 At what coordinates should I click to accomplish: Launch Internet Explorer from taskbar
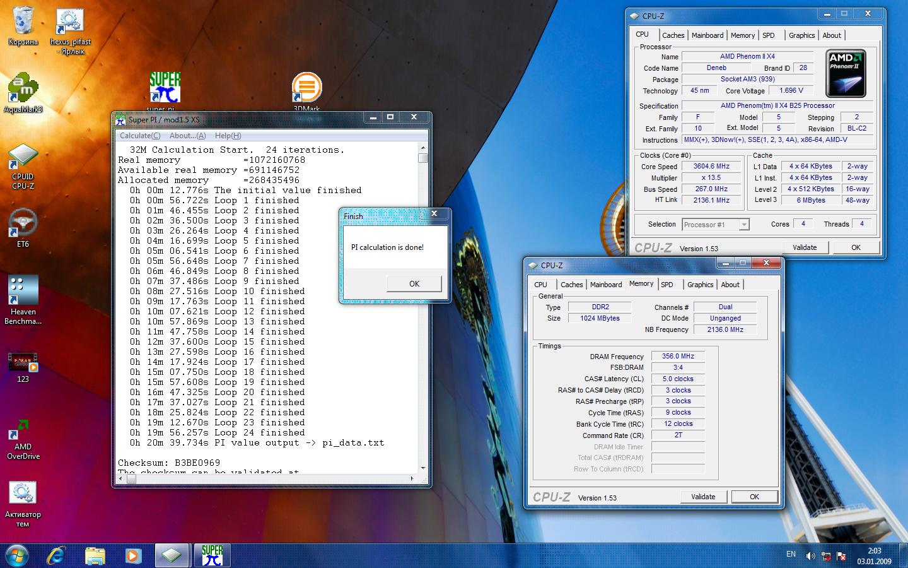point(57,555)
